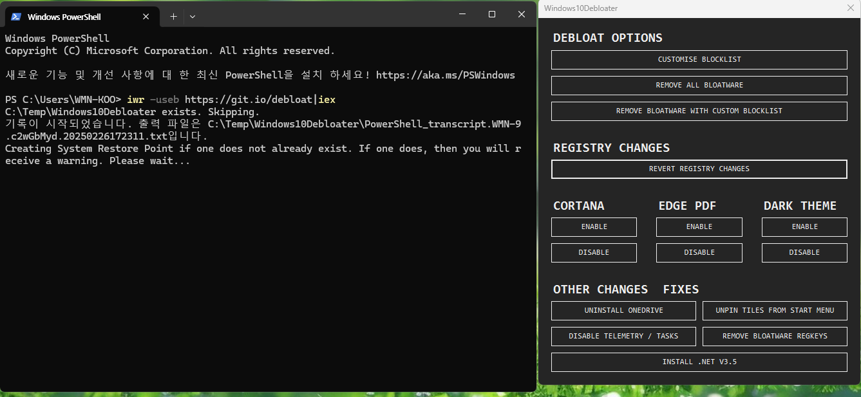Click Remove All Bloatware
The image size is (861, 397).
pos(699,85)
